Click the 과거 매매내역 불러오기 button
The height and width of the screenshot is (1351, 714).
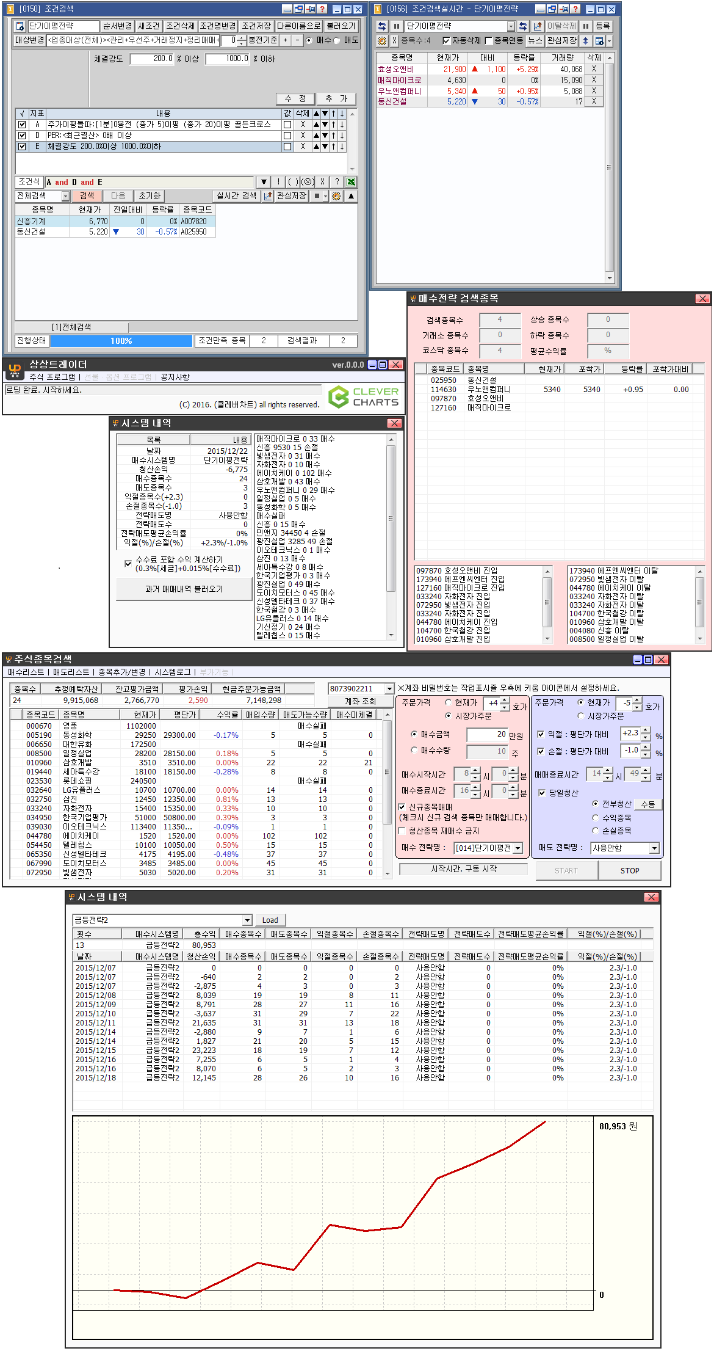point(184,589)
